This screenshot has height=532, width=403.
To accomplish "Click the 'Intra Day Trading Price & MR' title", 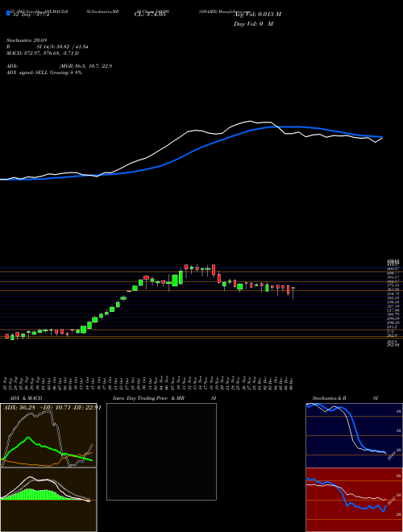I will (x=148, y=398).
